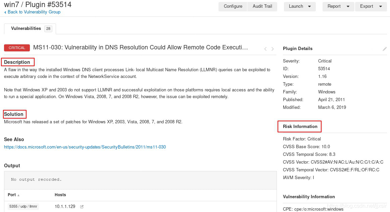This screenshot has width=390, height=212.
Task: Click the CVSS Temporal Score: 8.3 line
Action: (x=309, y=154)
